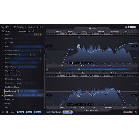Viewport: 139px width, 139px height.
Task: Click the Harshness label under Lead Vocal EQ
Action: click(x=108, y=66)
